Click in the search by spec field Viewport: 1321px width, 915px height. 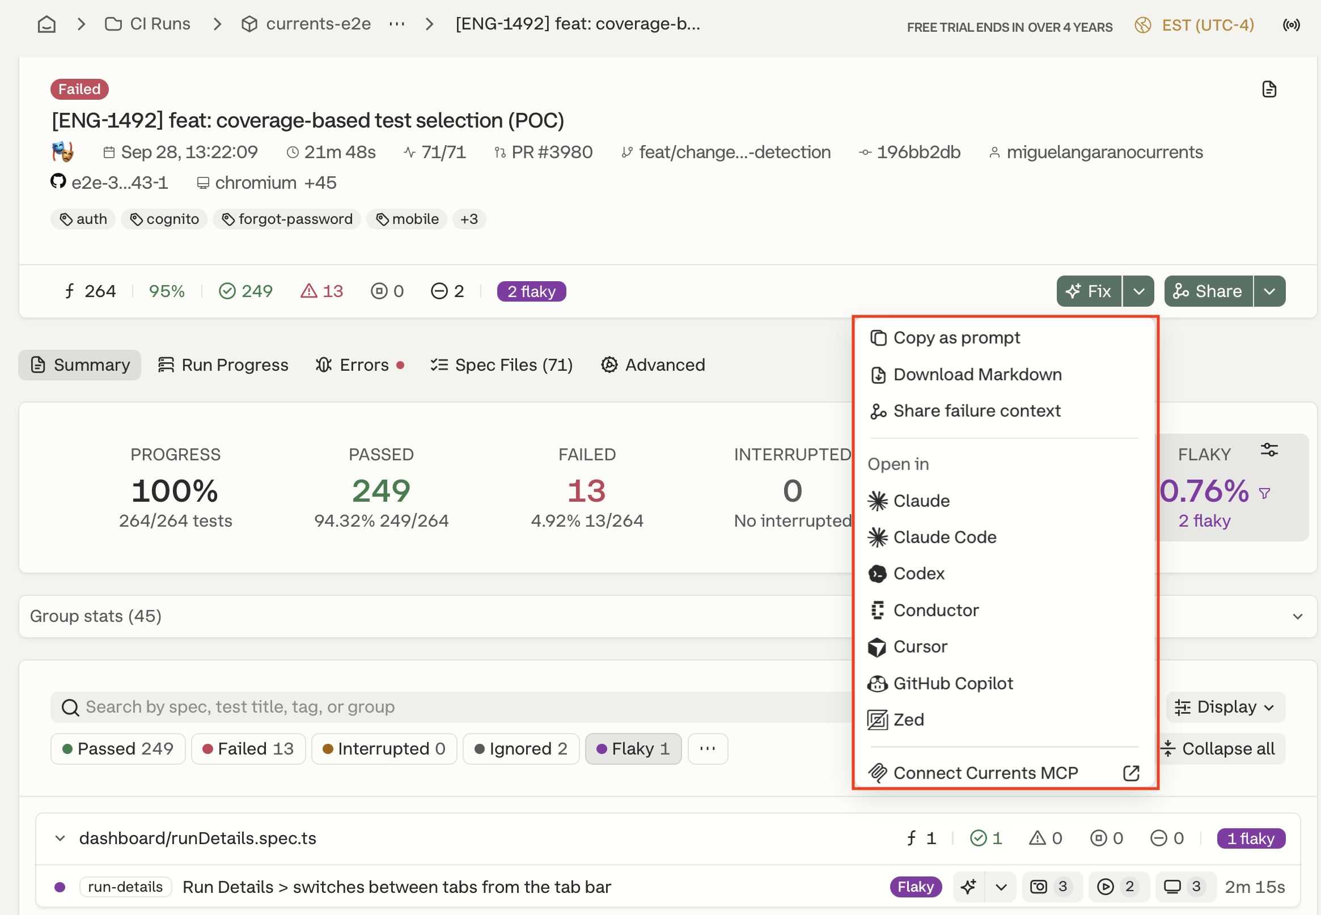[x=453, y=707]
